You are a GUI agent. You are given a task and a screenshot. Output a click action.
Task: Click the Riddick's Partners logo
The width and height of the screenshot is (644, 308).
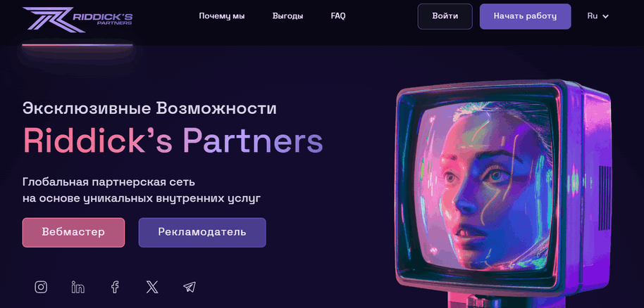click(78, 19)
